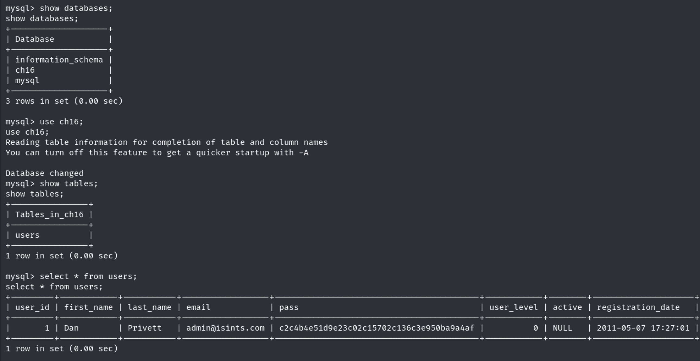
Task: Click the pass column header
Action: click(x=289, y=308)
